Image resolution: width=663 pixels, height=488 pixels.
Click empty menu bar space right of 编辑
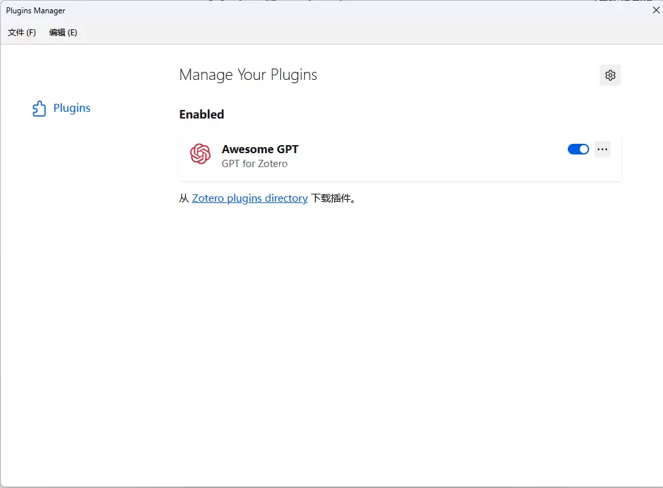[x=333, y=33]
